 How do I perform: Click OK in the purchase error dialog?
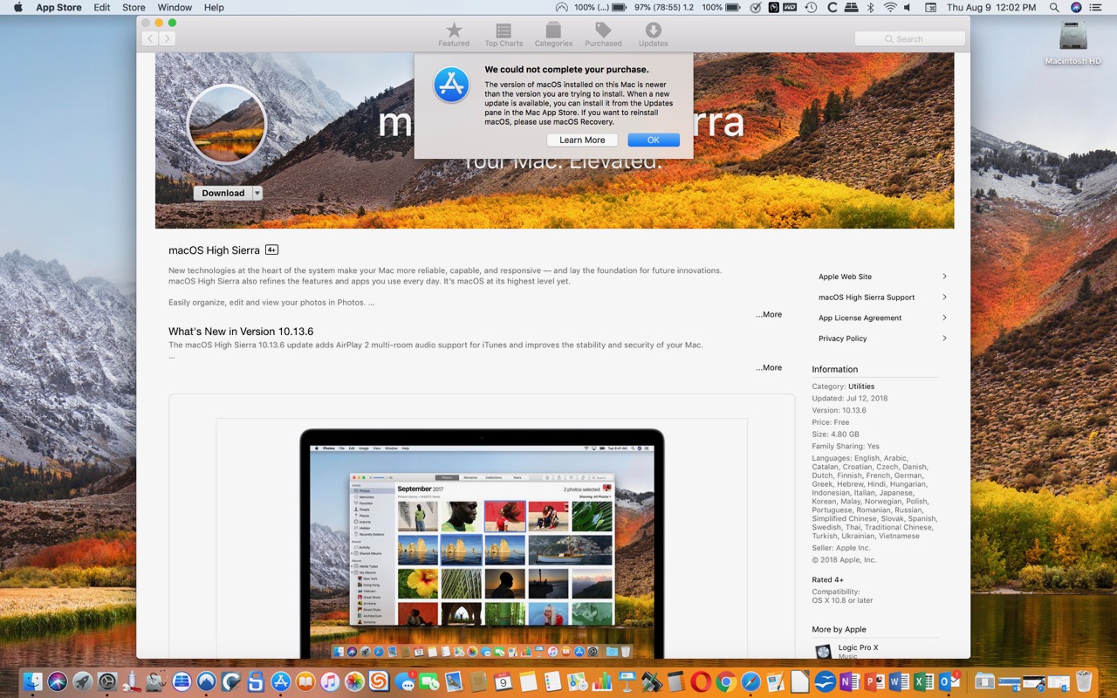click(653, 140)
